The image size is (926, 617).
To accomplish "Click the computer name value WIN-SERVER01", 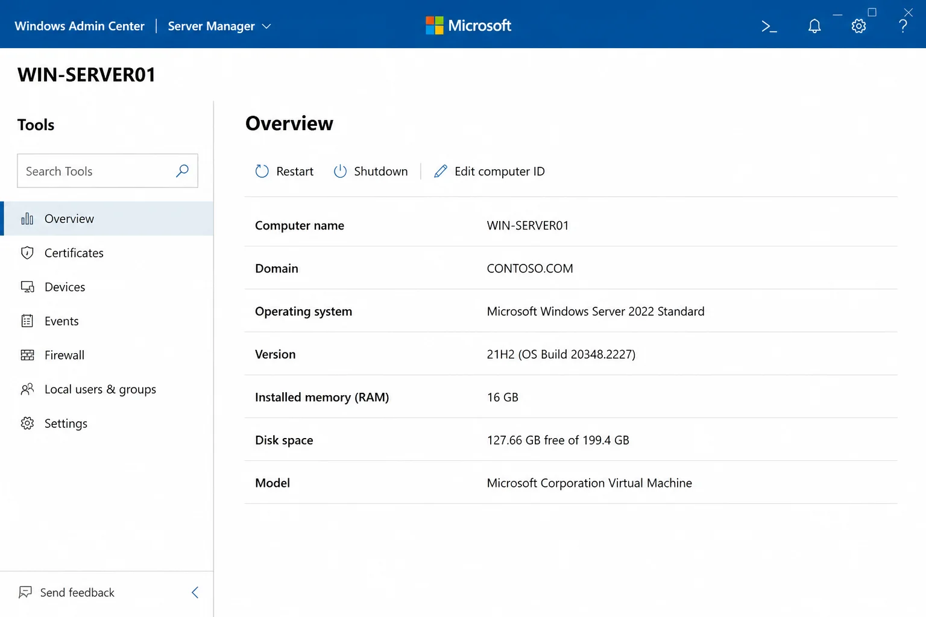I will (x=528, y=225).
